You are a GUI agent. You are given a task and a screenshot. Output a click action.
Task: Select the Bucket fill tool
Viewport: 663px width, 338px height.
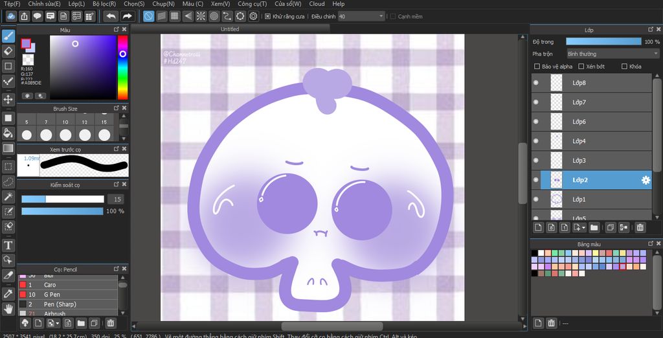click(x=8, y=133)
